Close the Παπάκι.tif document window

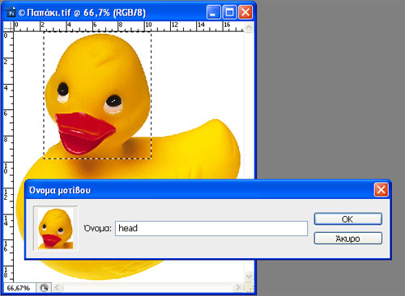[x=245, y=12]
